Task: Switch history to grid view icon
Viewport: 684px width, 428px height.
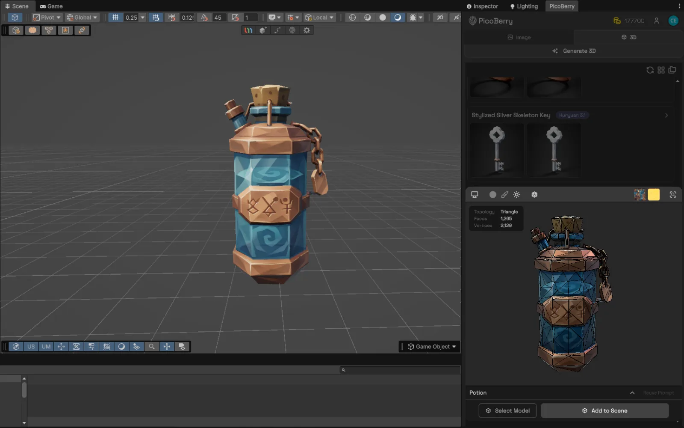Action: [661, 70]
